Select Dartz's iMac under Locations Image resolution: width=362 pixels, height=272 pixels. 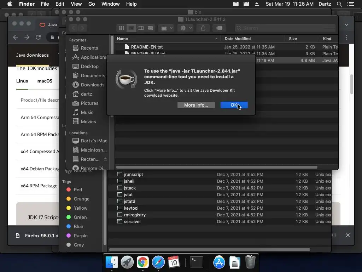click(x=89, y=141)
